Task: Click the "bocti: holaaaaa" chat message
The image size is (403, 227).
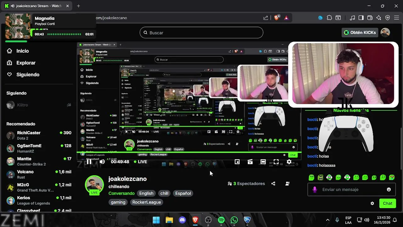Action: (x=321, y=165)
